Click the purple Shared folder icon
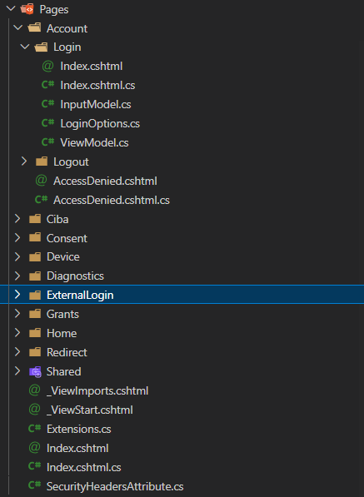364x497 pixels. (x=35, y=372)
